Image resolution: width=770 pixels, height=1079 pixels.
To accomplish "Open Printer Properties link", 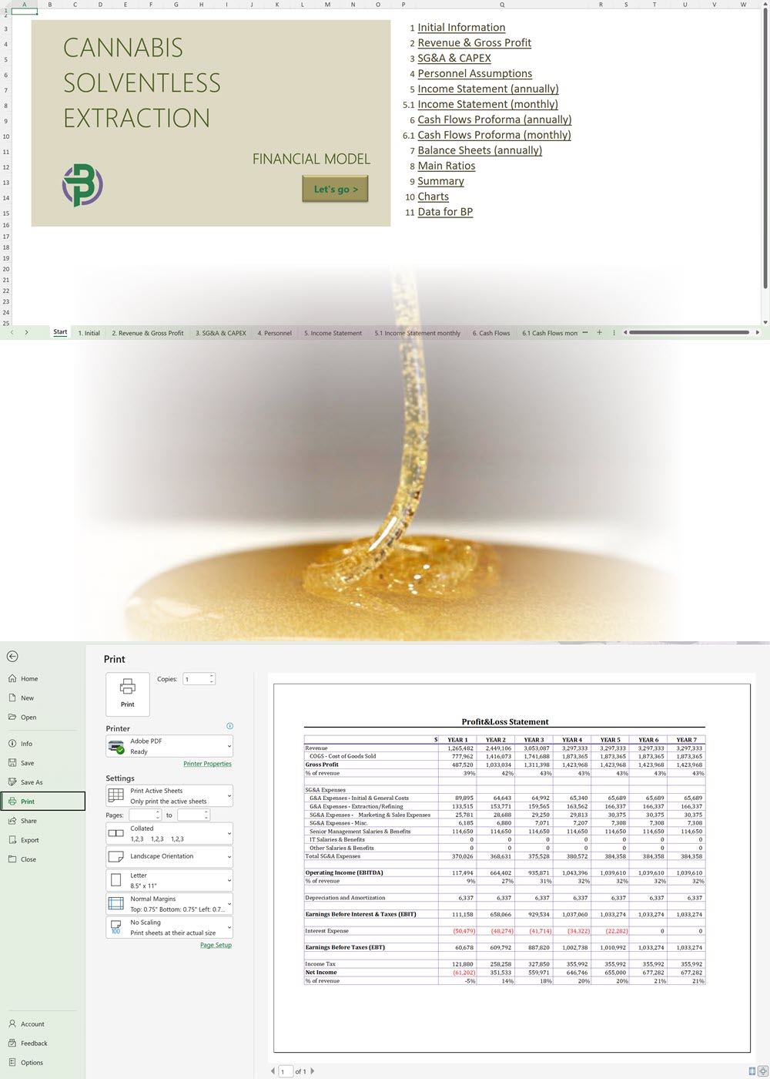I will [207, 764].
